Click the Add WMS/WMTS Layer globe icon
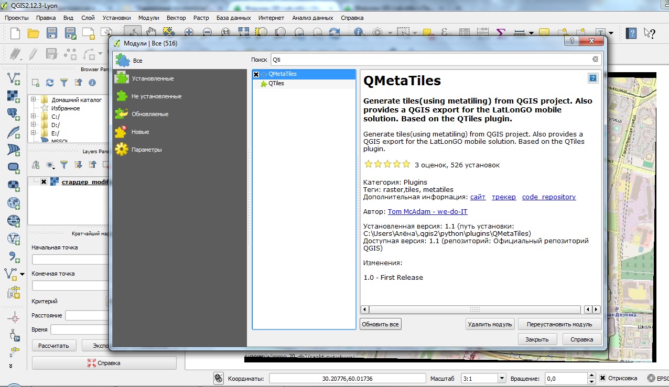669x387 pixels. [14, 203]
